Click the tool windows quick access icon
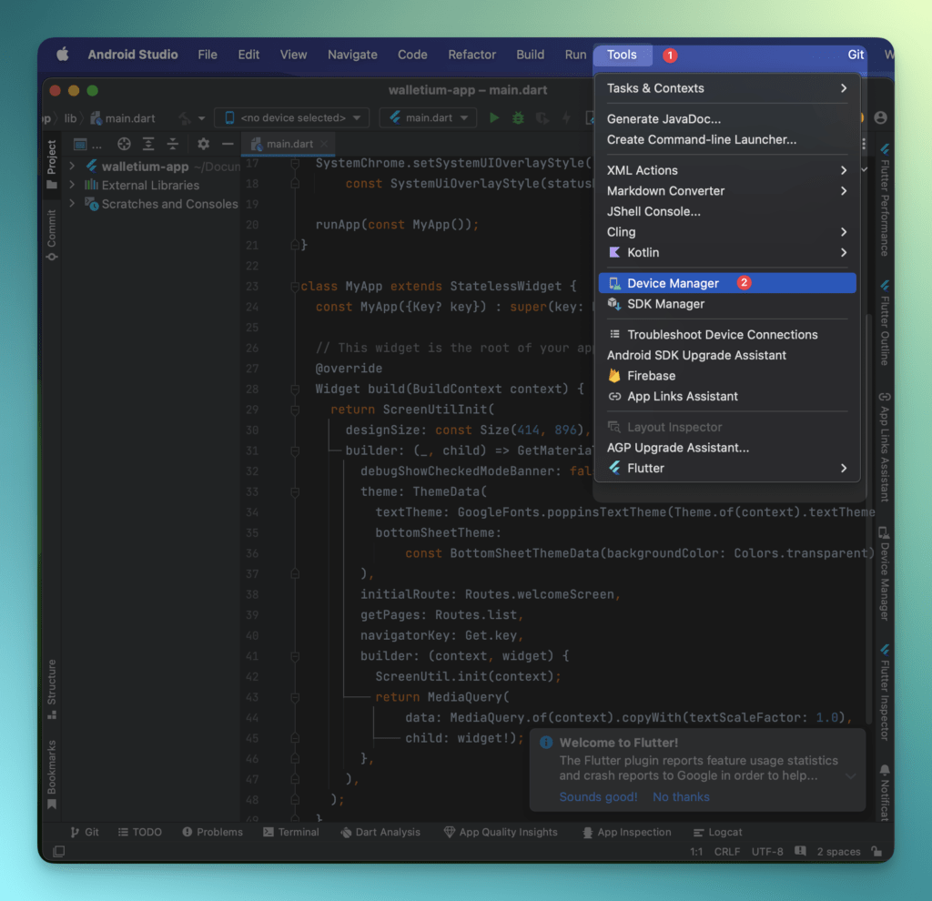The width and height of the screenshot is (932, 901). [59, 851]
